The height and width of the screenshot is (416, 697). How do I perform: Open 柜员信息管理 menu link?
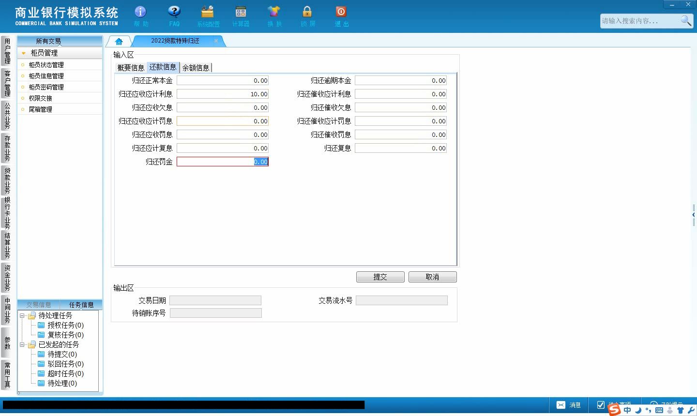click(x=46, y=76)
